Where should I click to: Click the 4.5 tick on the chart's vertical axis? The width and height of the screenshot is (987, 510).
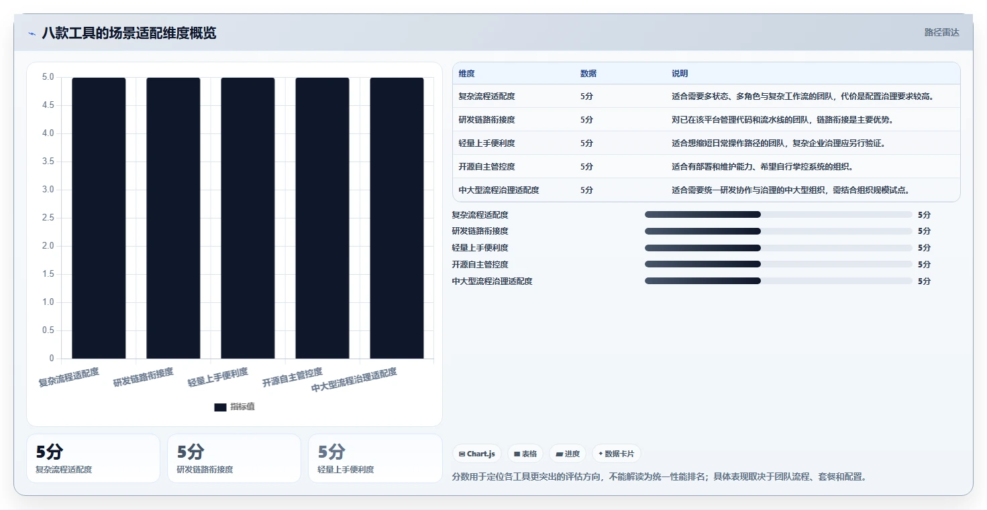click(x=48, y=105)
